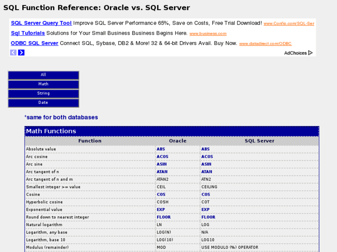Click the Arc tangent of n and m label
The height and width of the screenshot is (252, 337).
tap(50, 179)
